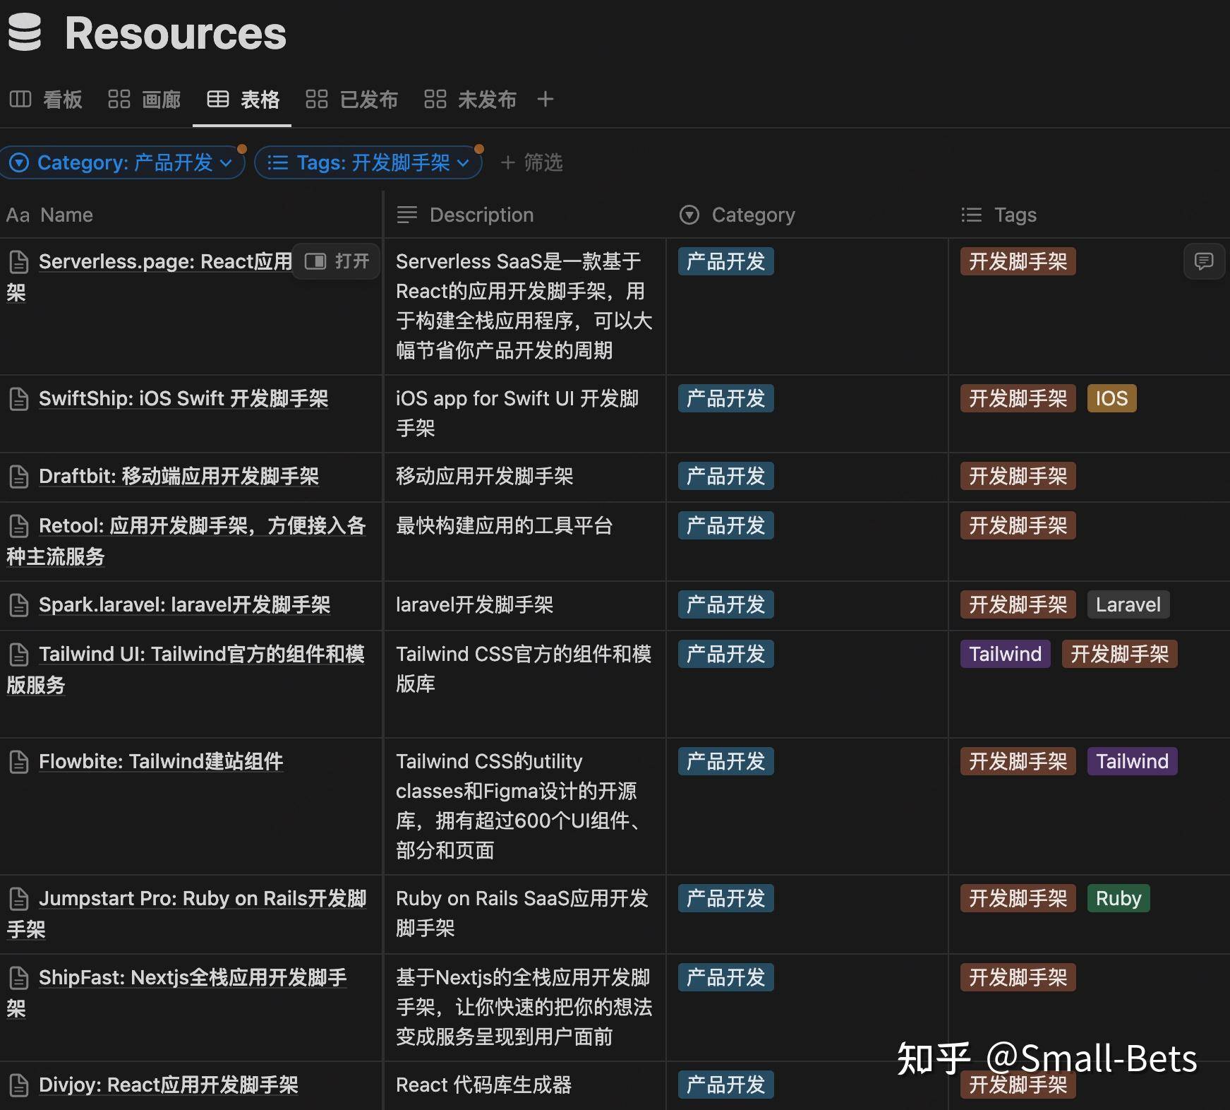
Task: Switch to the 画廊 gallery view tab
Action: click(x=145, y=100)
